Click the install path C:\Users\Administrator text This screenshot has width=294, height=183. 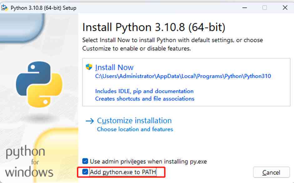183,76
